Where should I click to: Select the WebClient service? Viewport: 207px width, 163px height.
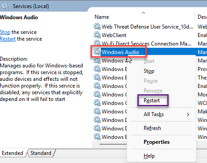(x=114, y=35)
